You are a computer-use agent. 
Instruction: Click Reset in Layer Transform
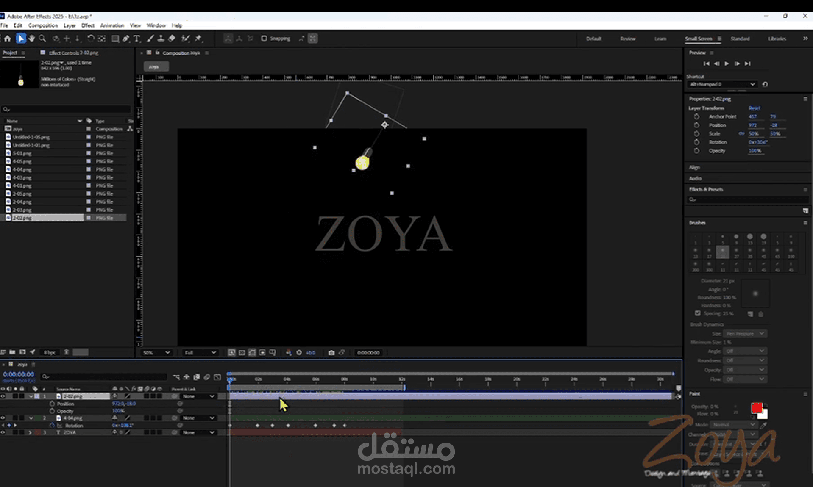click(x=754, y=108)
